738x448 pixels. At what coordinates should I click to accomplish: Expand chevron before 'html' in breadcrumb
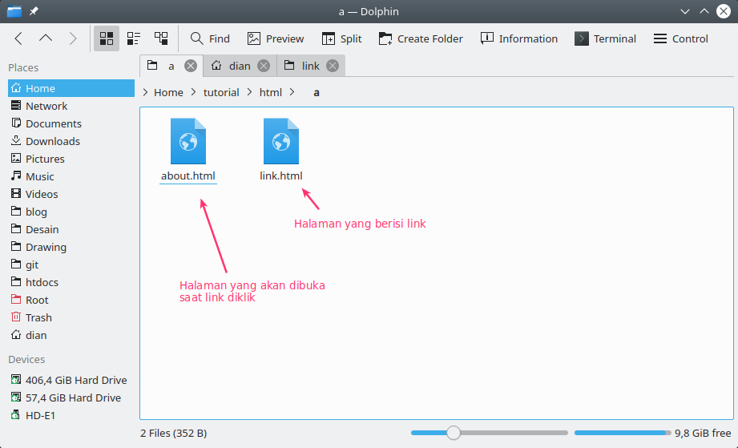click(249, 92)
